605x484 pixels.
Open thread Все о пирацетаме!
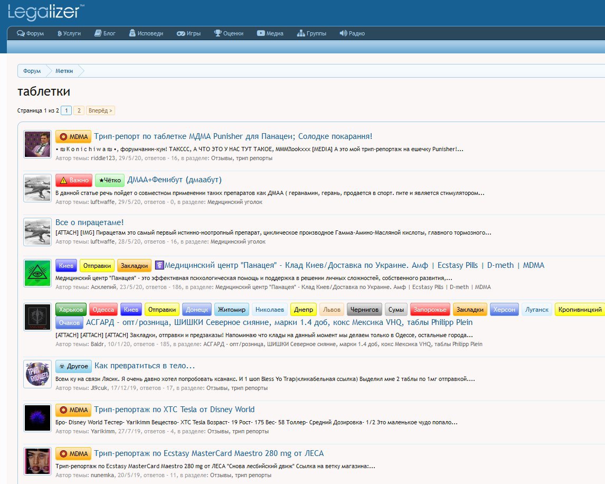[x=90, y=222]
